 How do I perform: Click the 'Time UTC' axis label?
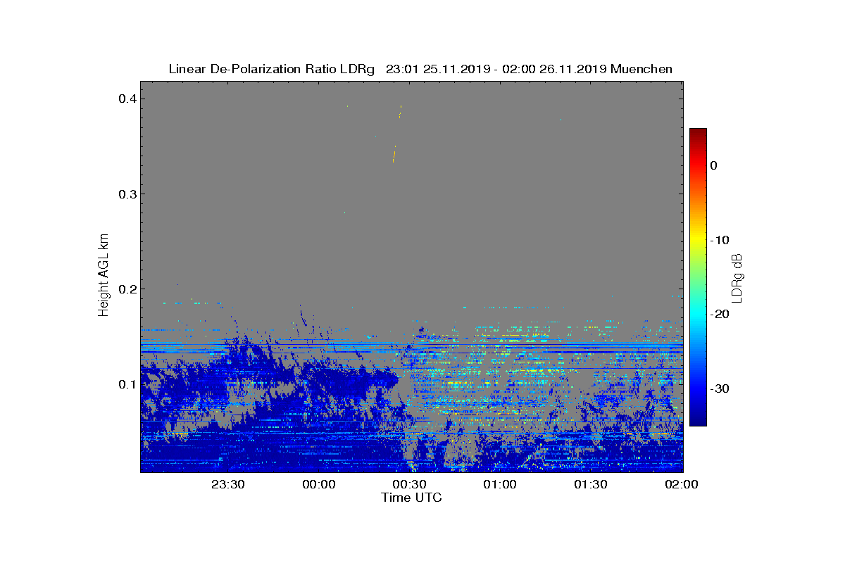point(412,498)
